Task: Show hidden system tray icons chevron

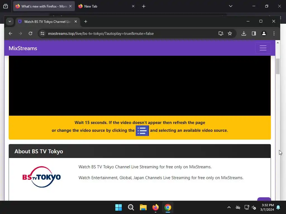Action: pos(229,207)
